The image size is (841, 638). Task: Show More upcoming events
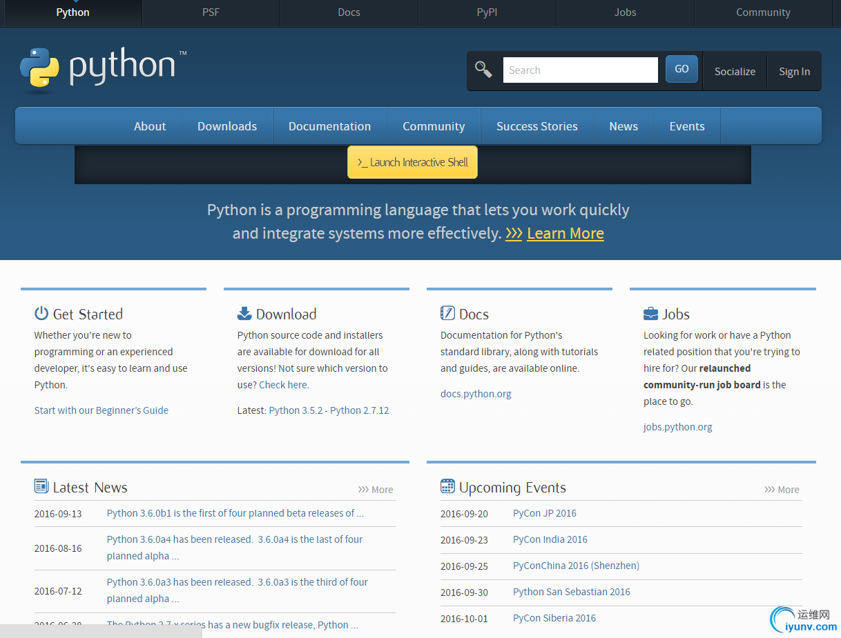coord(782,490)
